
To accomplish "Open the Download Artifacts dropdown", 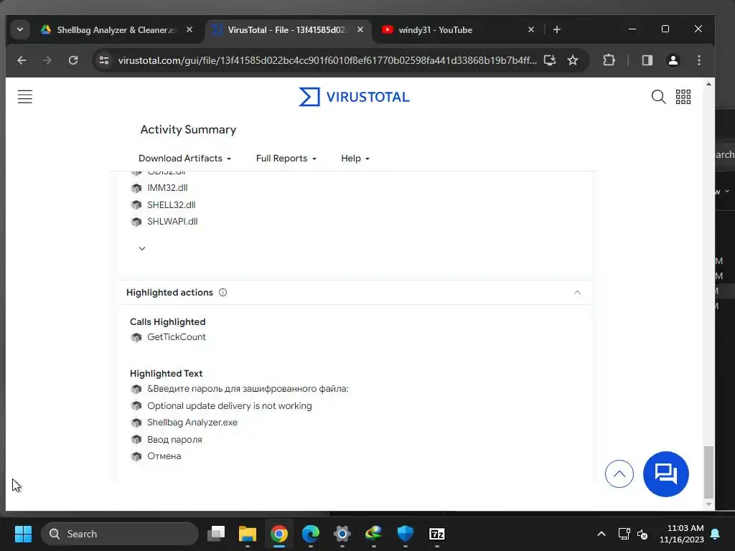I will pyautogui.click(x=184, y=159).
